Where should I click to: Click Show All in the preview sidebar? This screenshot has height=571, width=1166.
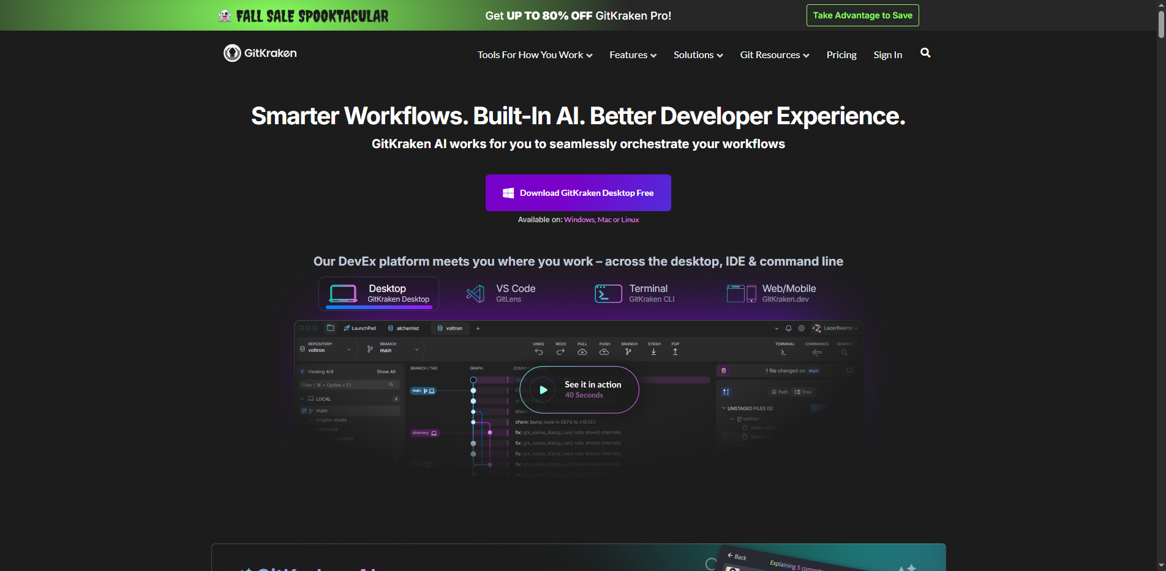[386, 371]
